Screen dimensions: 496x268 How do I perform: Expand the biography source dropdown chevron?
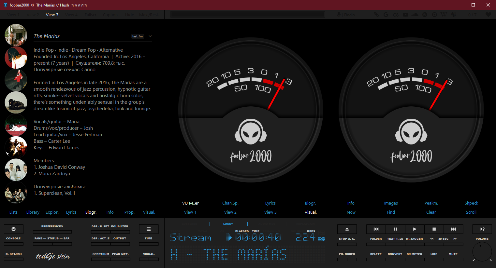click(x=150, y=36)
